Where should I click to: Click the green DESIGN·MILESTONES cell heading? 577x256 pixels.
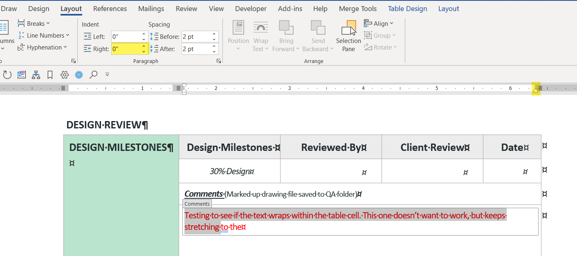coord(121,147)
